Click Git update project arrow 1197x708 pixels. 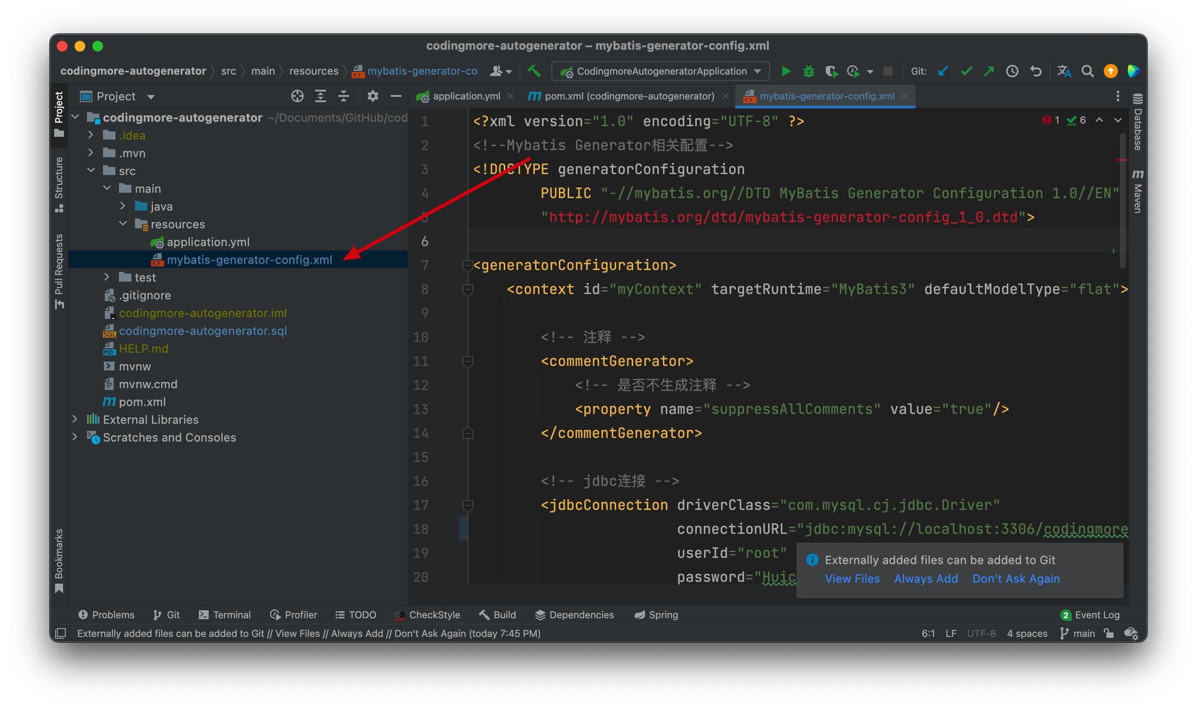click(943, 72)
